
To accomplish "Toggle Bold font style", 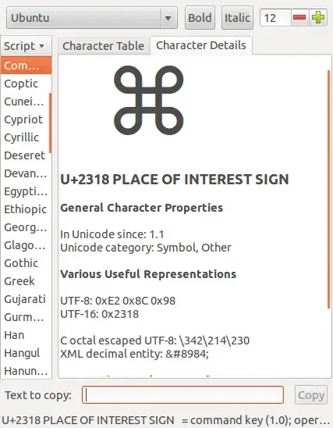I will [200, 18].
